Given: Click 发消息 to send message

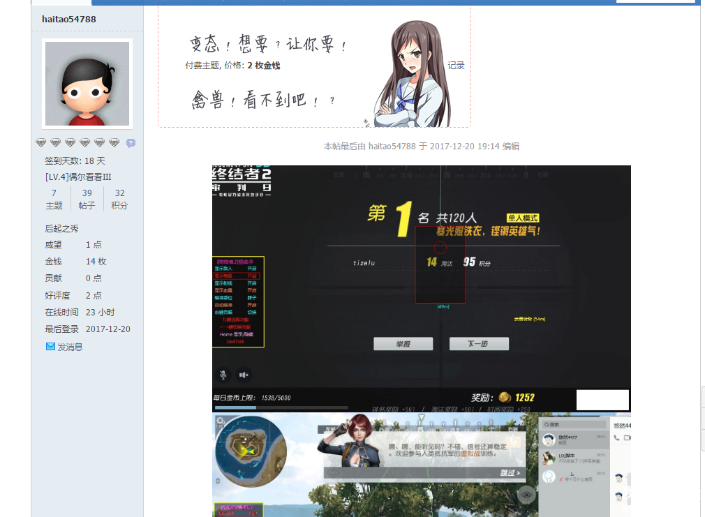Looking at the screenshot, I should point(70,347).
